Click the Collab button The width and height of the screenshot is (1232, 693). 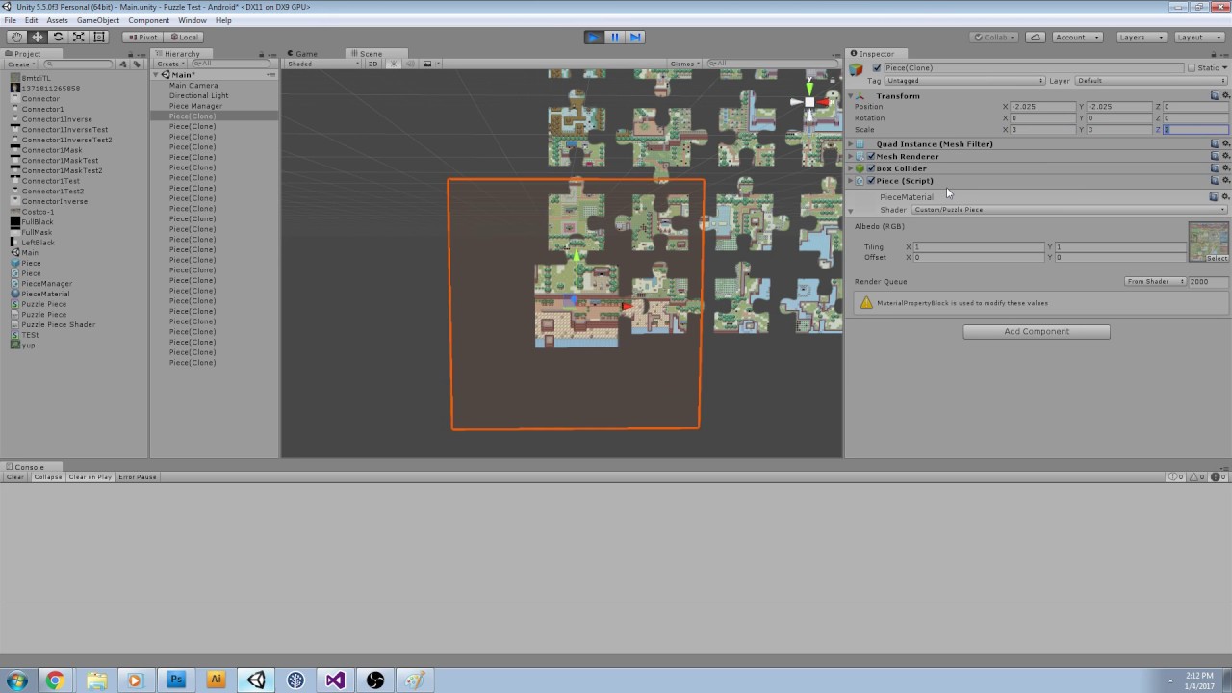[x=994, y=37]
